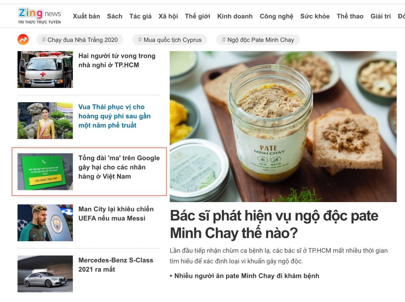The height and width of the screenshot is (302, 405).
Task: Open Tổng đài 'ma' trên Google headline
Action: pyautogui.click(x=119, y=167)
